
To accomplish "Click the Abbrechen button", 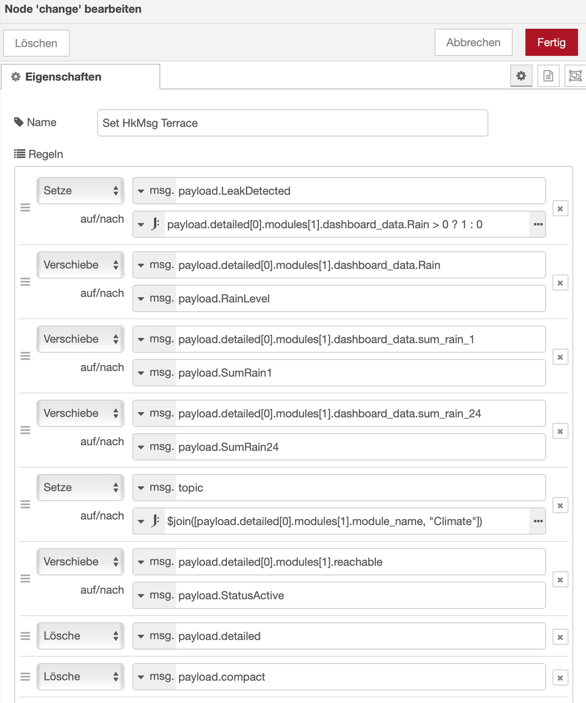I will pos(473,43).
